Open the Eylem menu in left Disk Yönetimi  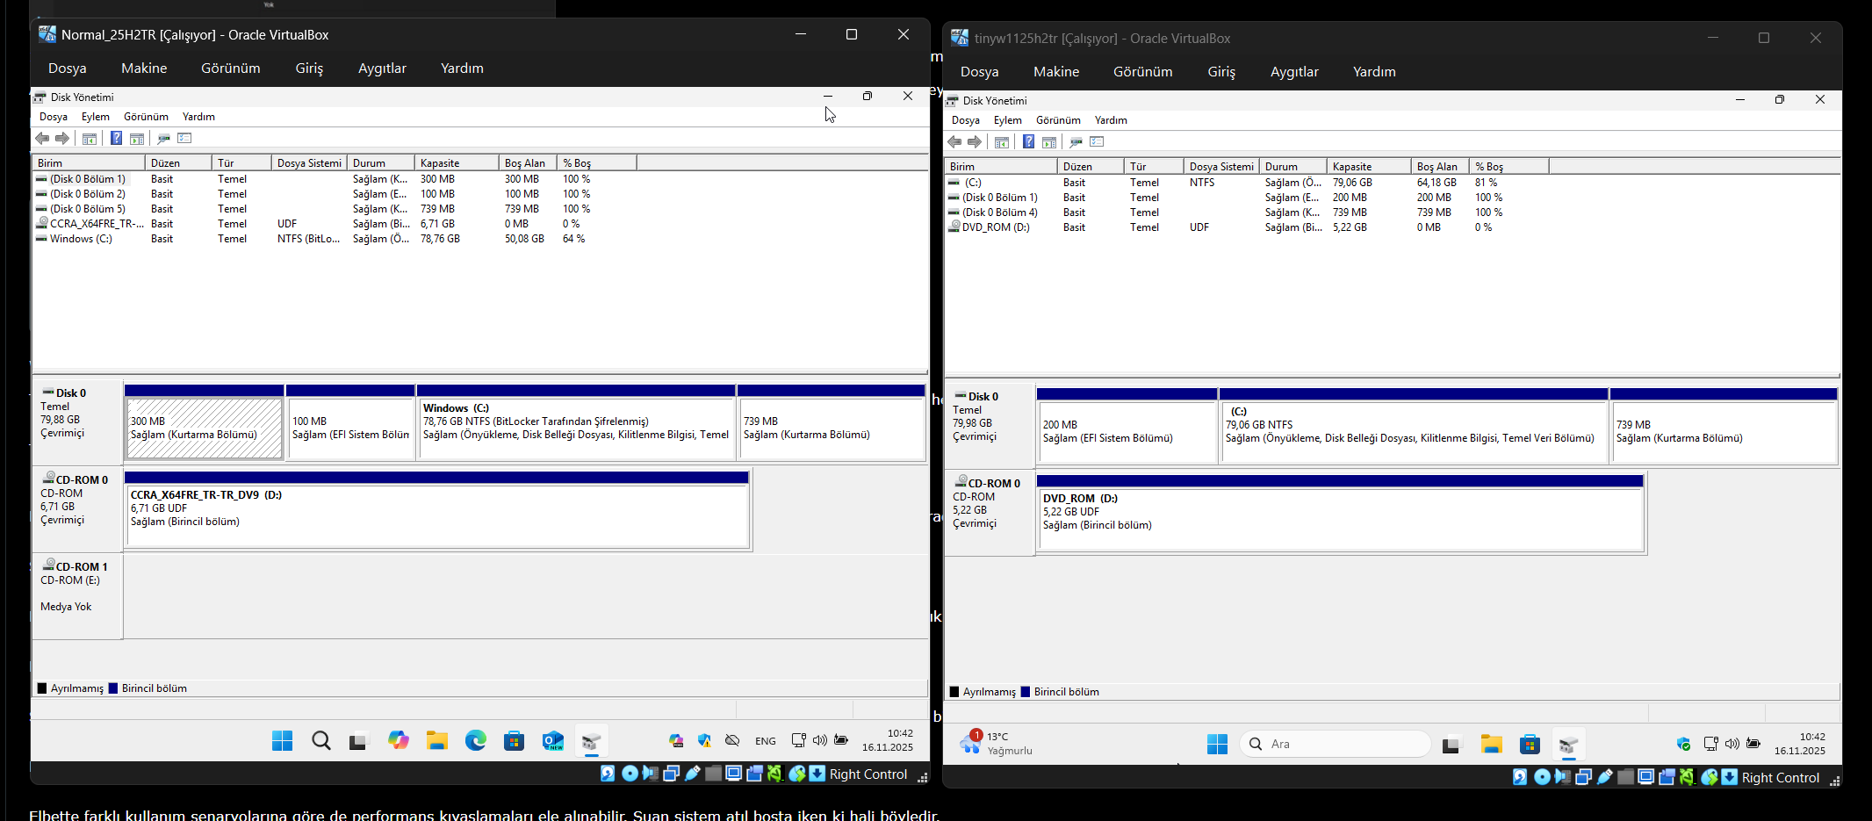95,117
